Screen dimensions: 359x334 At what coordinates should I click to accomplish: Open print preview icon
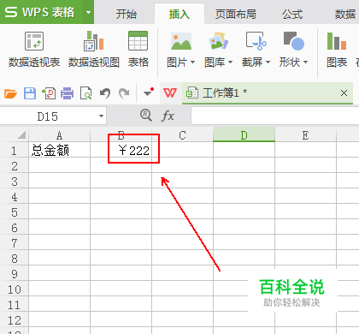tap(85, 93)
